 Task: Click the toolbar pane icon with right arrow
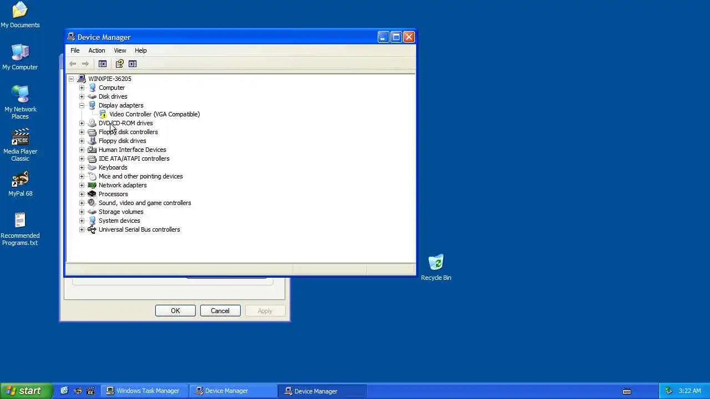coord(133,64)
